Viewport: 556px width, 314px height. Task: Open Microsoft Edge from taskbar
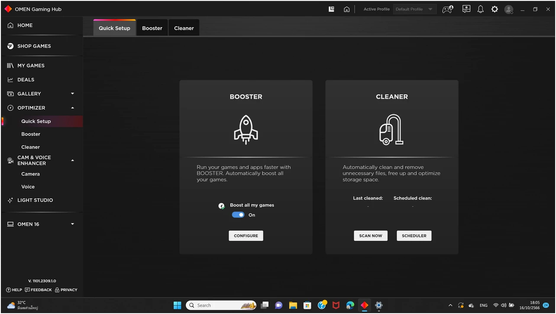[350, 305]
